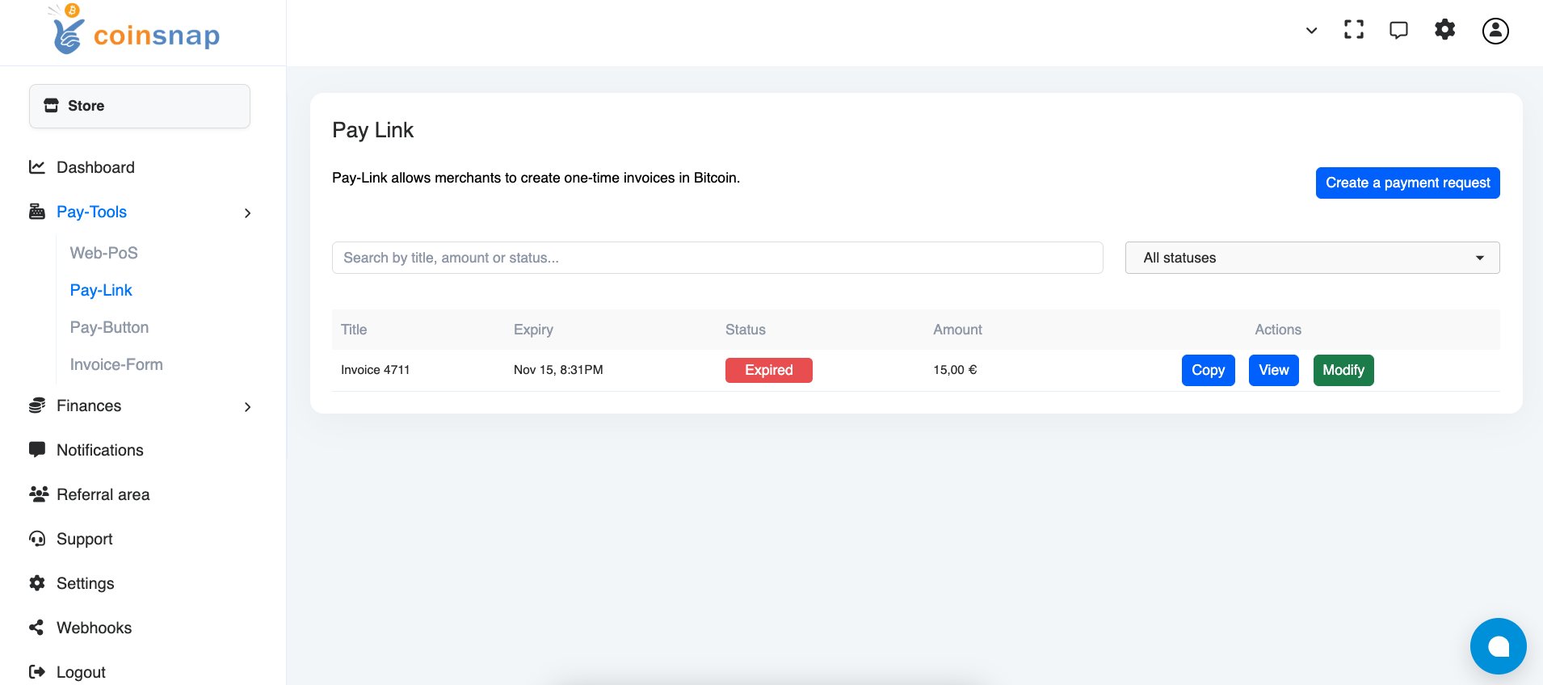Open the chat message icon in header
The image size is (1543, 685).
(1398, 30)
